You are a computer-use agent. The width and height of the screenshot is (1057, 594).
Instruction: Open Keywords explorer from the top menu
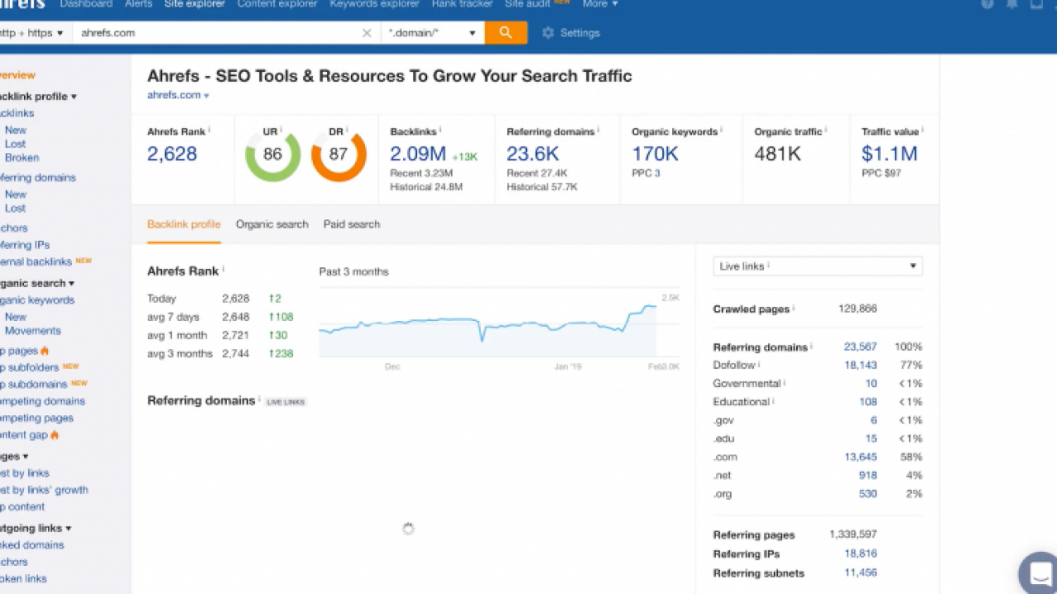373,5
